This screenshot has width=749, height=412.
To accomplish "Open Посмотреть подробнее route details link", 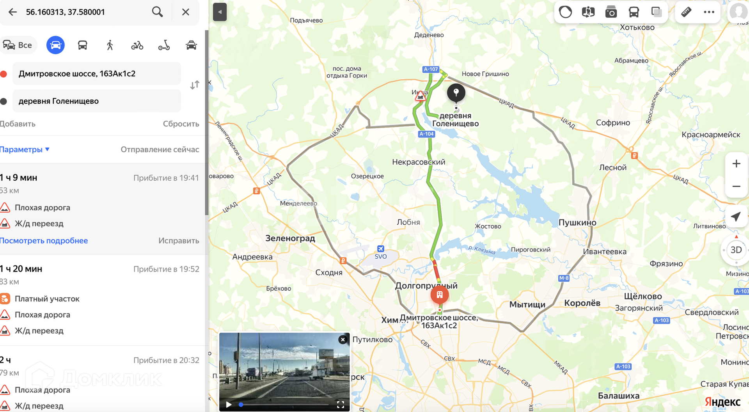I will click(x=44, y=241).
